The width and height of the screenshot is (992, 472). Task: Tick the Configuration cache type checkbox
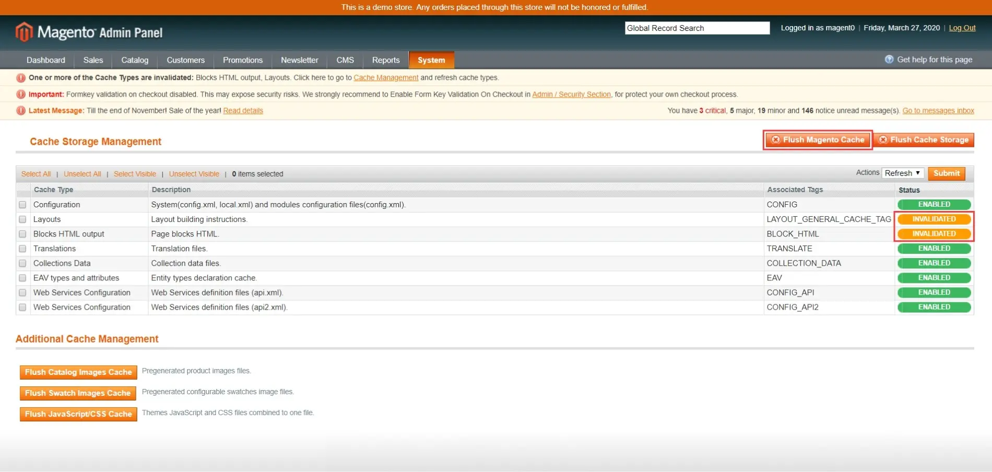[22, 205]
